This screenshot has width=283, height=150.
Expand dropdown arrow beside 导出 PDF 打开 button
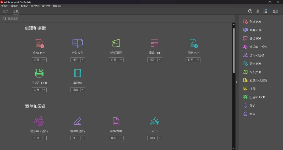(198, 60)
